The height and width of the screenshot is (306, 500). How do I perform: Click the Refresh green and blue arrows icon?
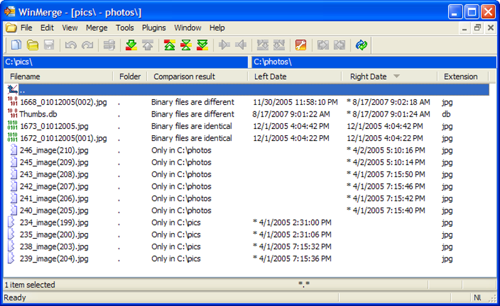pyautogui.click(x=361, y=45)
